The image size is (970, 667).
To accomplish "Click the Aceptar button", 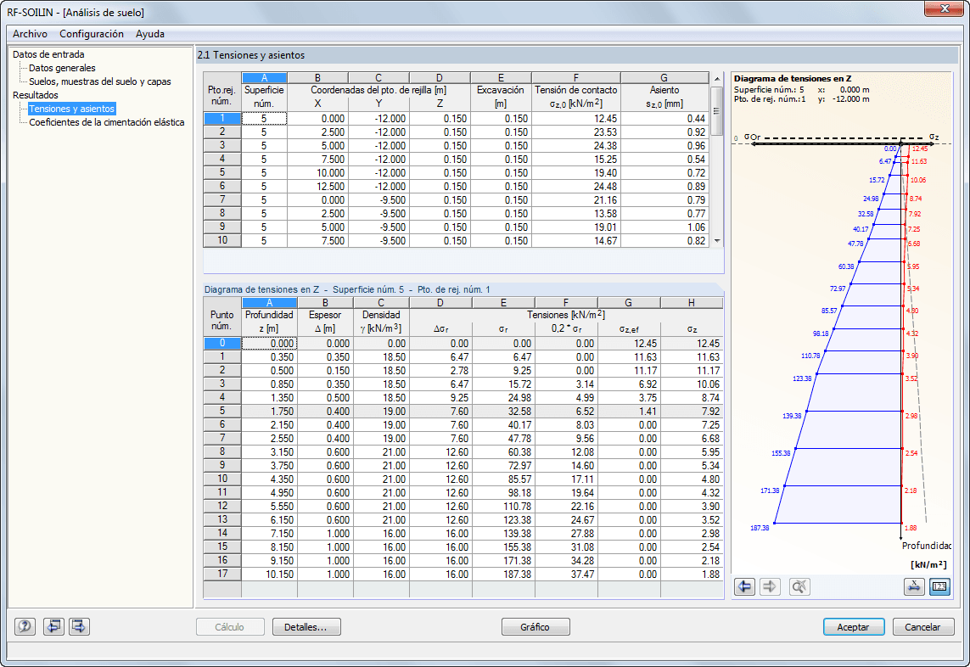I will pyautogui.click(x=853, y=627).
